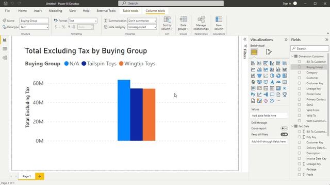Click Sign in
330x185 pixels.
point(287,4)
